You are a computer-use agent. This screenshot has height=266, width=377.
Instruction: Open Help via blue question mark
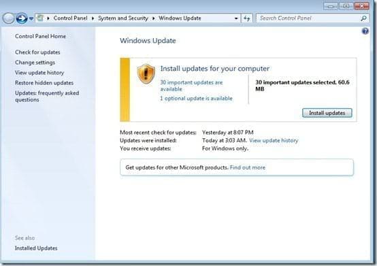coord(365,31)
